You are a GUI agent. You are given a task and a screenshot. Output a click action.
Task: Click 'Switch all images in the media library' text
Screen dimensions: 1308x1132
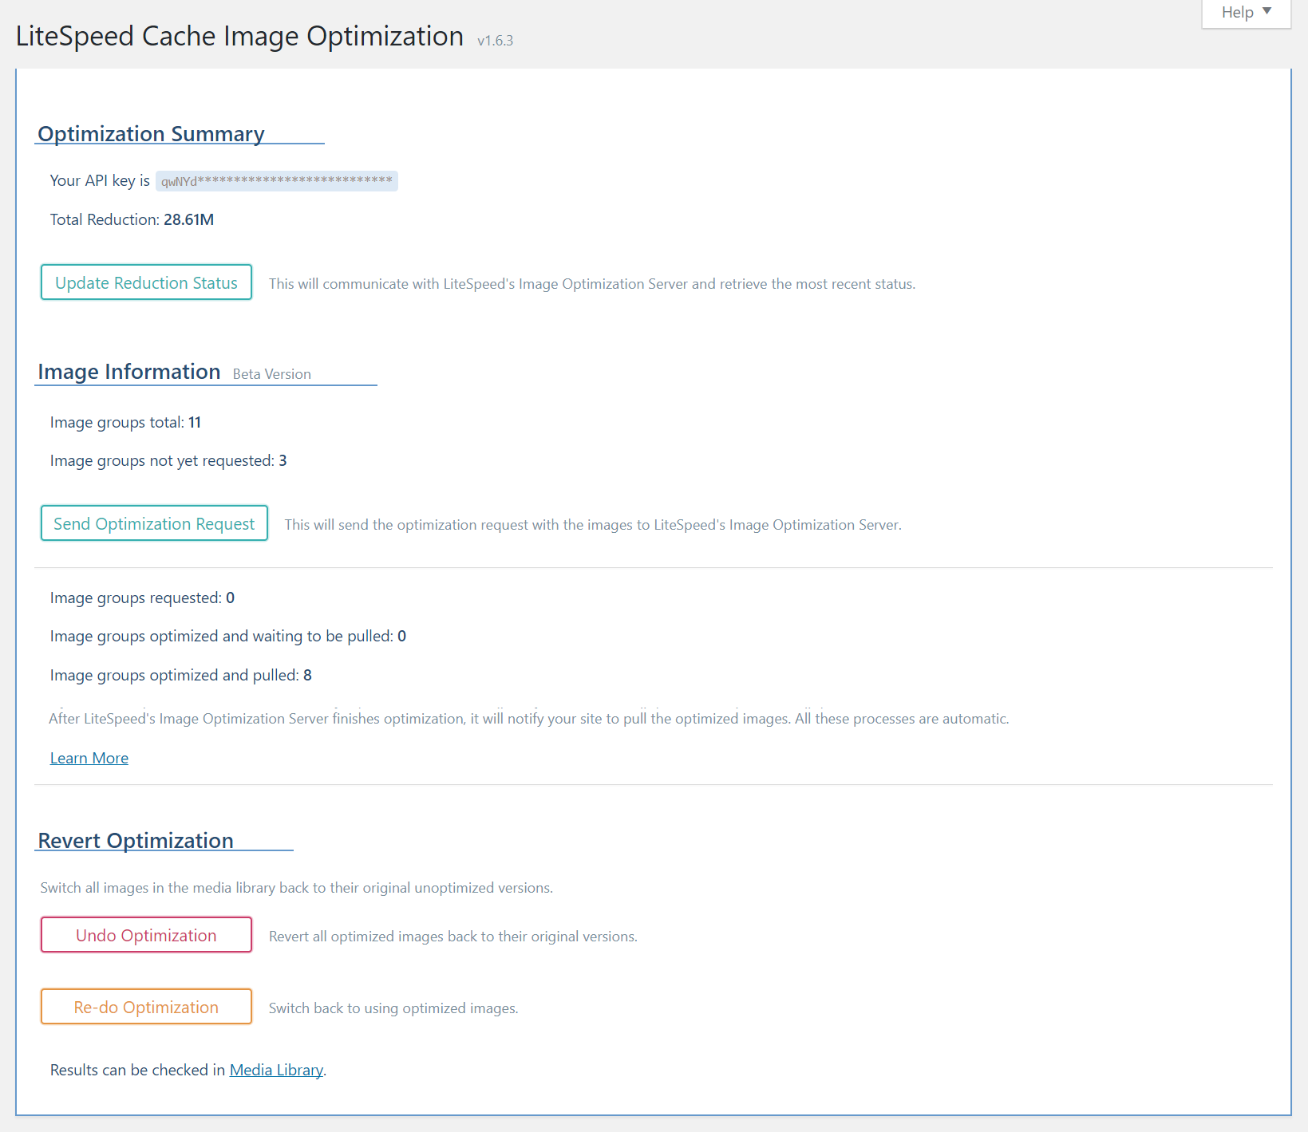(x=297, y=888)
